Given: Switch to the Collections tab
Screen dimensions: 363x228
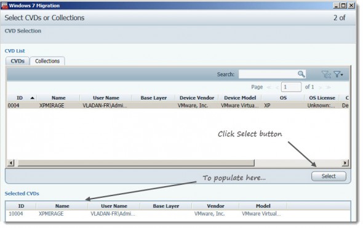Looking at the screenshot, I should pos(47,61).
